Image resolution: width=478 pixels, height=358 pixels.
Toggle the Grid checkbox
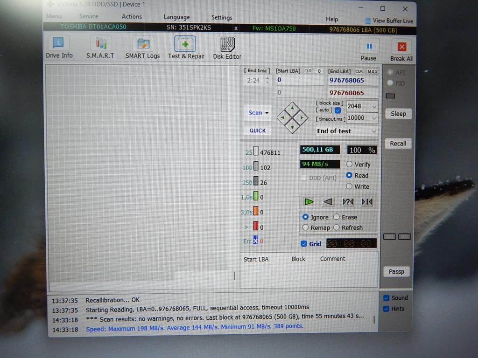coord(304,244)
